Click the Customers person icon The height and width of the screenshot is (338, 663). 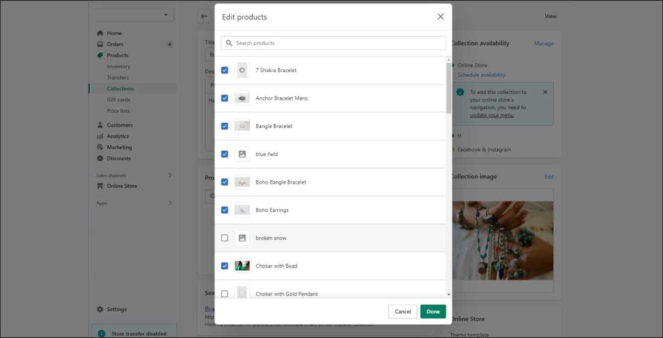point(100,125)
